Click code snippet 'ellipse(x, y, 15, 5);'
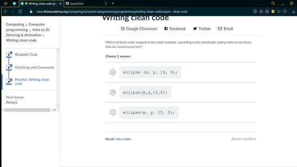This screenshot has width=297, height=167. pyautogui.click(x=149, y=112)
